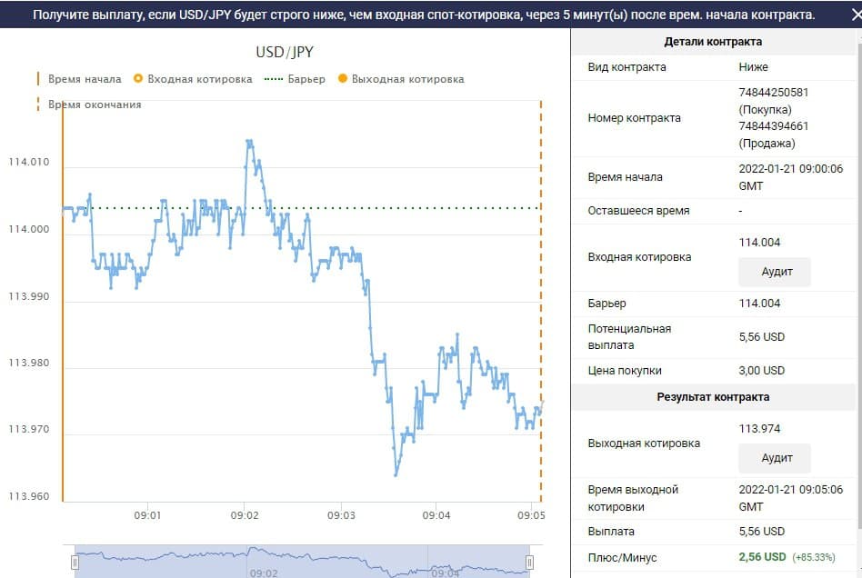Toggle the Время окончания legend item
The image size is (862, 578).
tap(89, 105)
